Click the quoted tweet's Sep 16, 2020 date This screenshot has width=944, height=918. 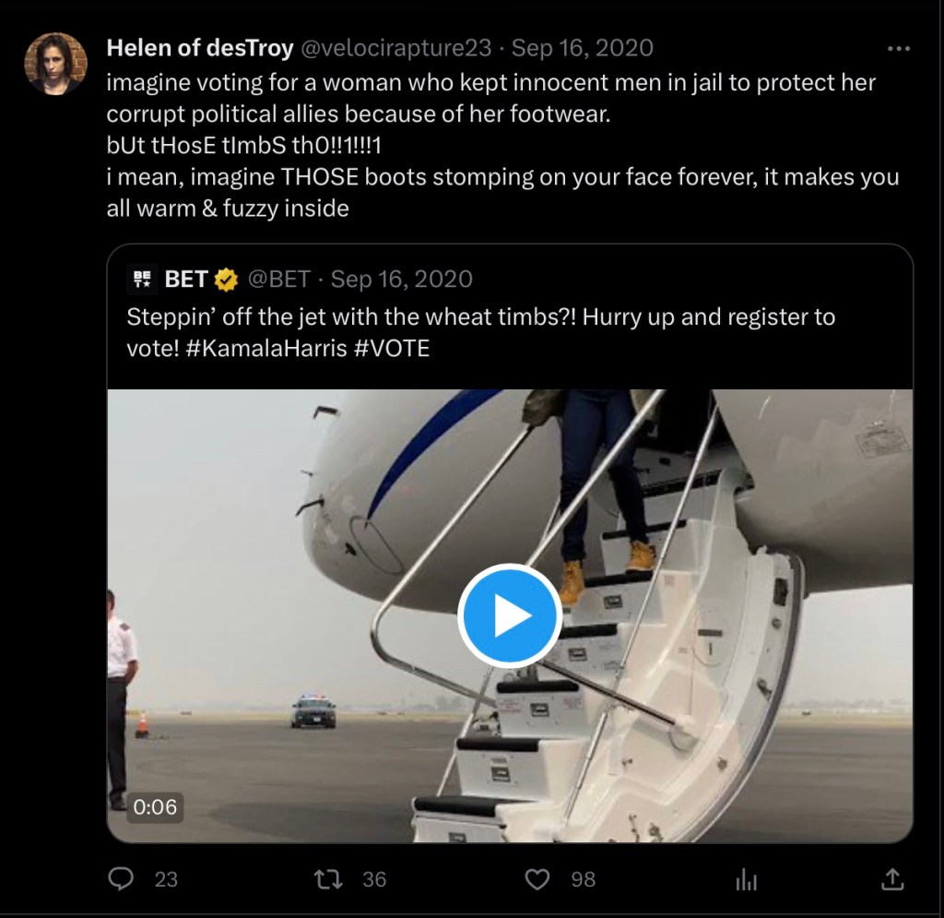pyautogui.click(x=401, y=279)
